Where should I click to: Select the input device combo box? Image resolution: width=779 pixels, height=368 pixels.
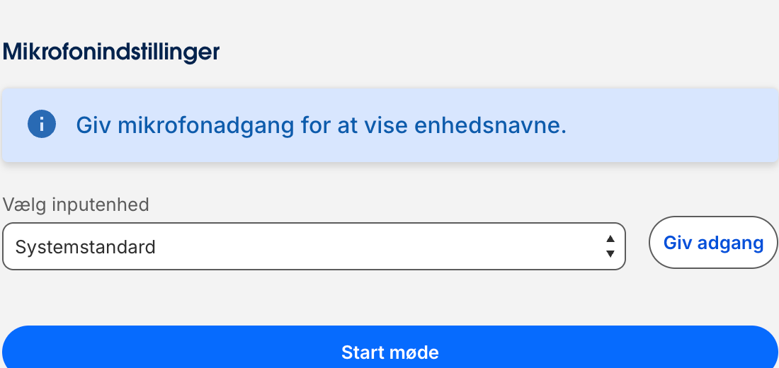314,247
